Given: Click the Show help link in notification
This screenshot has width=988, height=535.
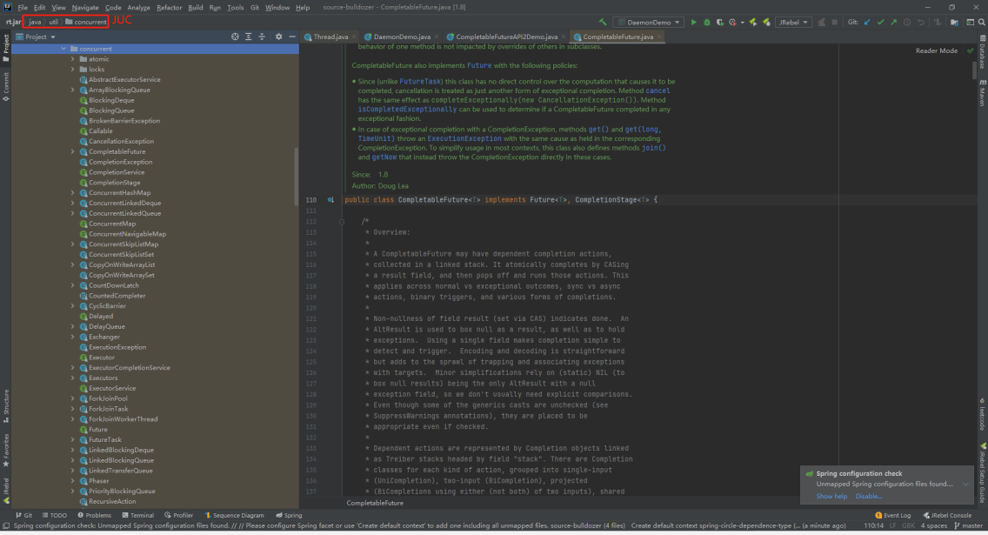Looking at the screenshot, I should tap(831, 496).
